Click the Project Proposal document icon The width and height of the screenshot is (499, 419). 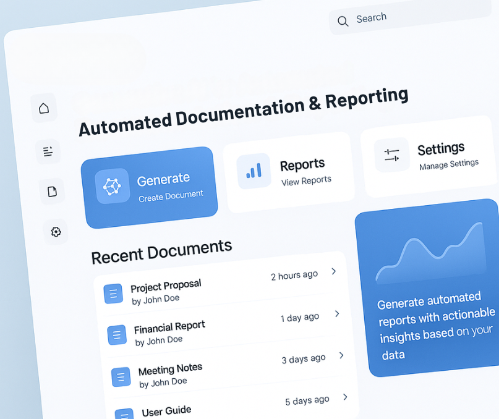(x=113, y=294)
